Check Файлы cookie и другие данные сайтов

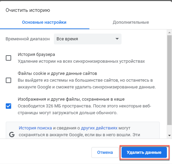(8, 80)
